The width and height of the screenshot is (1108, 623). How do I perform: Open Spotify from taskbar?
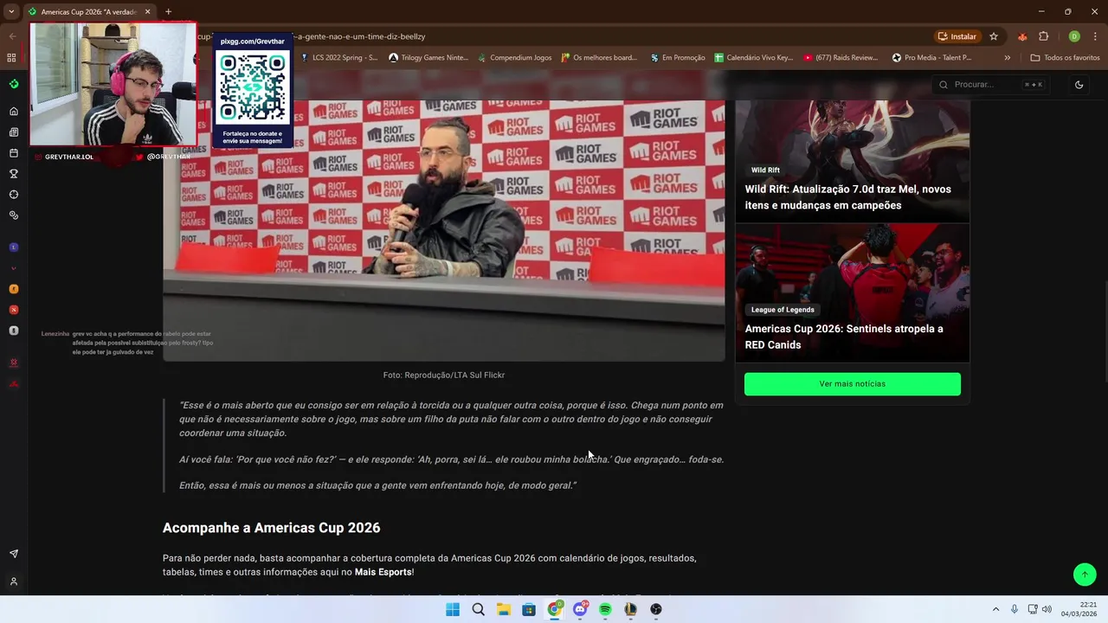point(605,609)
